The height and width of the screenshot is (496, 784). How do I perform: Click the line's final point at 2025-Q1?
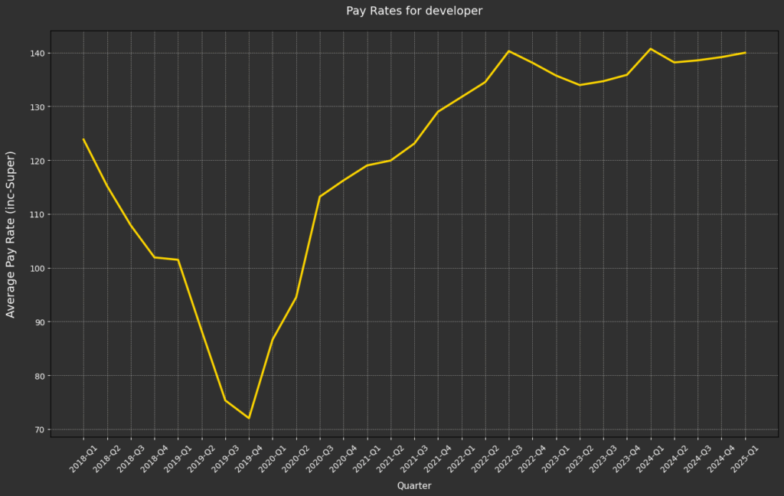click(x=745, y=53)
